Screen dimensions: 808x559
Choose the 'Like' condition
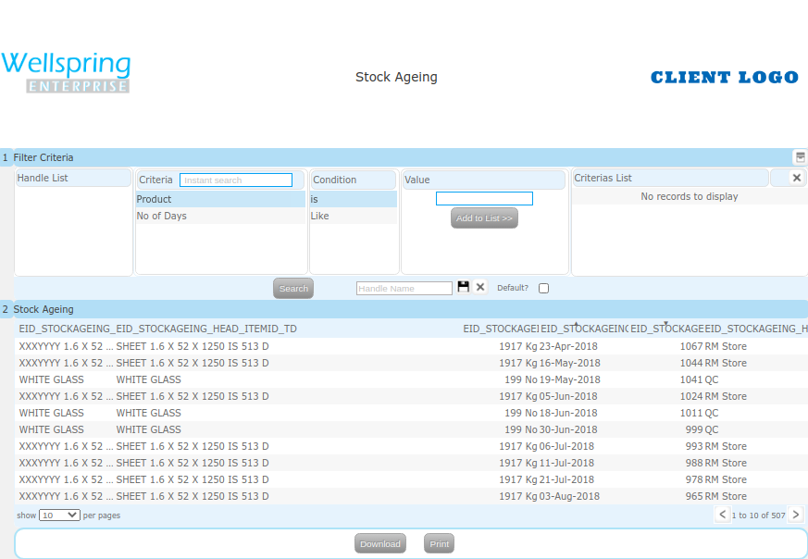tap(353, 216)
